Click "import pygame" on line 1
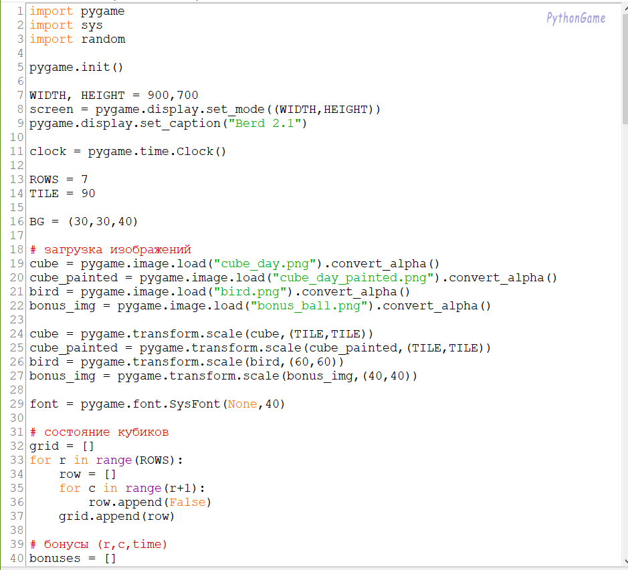The width and height of the screenshot is (628, 570). coord(78,11)
